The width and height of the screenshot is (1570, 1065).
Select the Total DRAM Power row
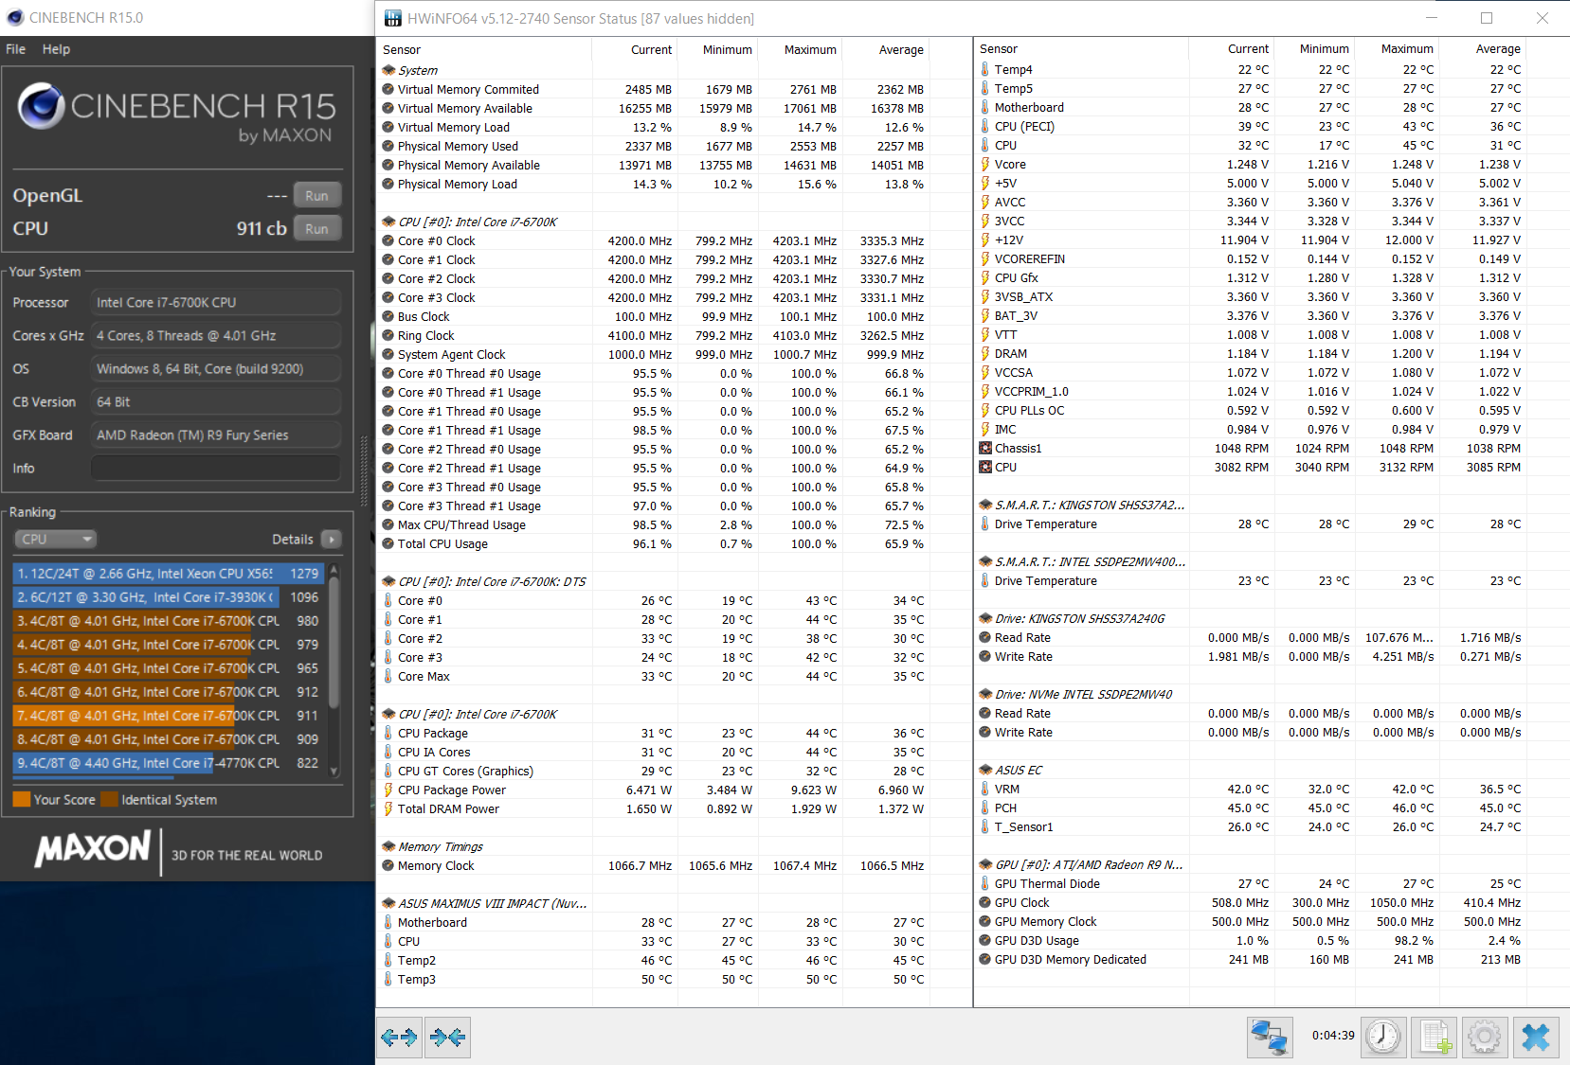[653, 809]
